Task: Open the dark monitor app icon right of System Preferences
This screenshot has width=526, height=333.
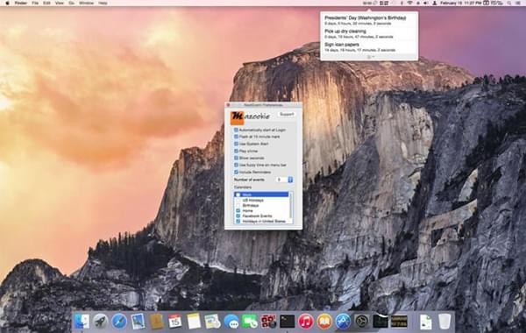Action: click(x=380, y=321)
